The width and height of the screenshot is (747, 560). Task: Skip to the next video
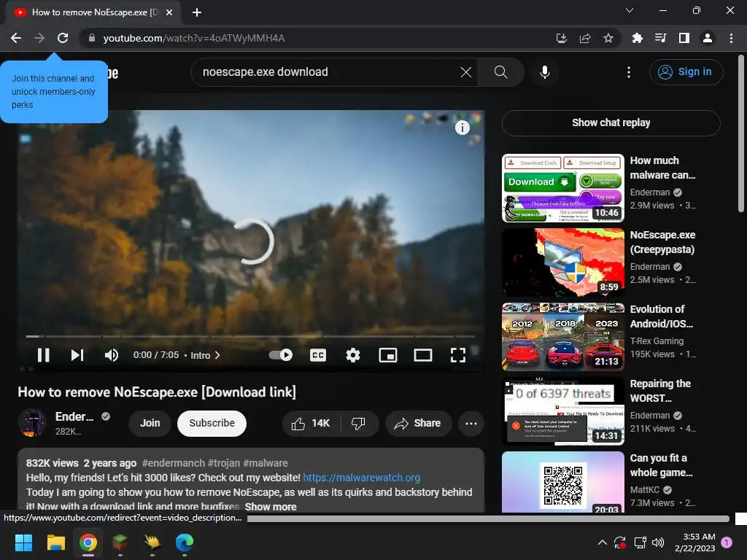coord(77,355)
